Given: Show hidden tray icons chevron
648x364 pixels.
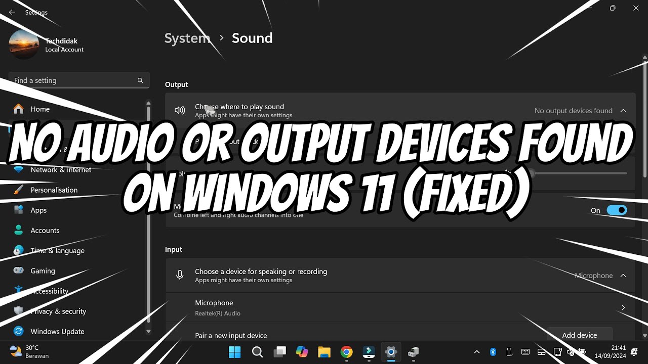Looking at the screenshot, I should [x=476, y=352].
